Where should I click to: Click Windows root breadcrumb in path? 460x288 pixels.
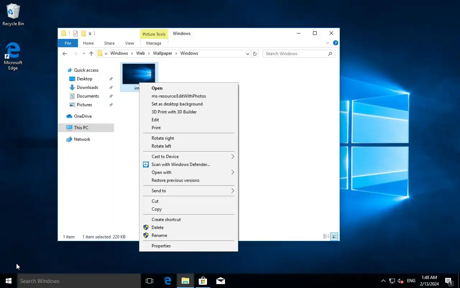[x=119, y=53]
